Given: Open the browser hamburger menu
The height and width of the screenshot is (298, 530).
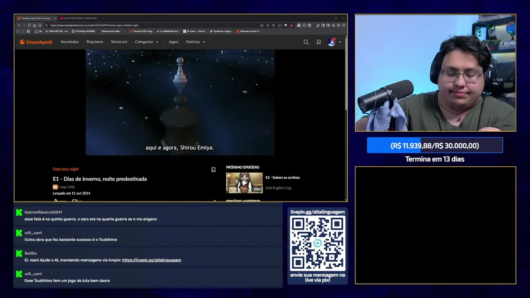Looking at the screenshot, I should [344, 25].
